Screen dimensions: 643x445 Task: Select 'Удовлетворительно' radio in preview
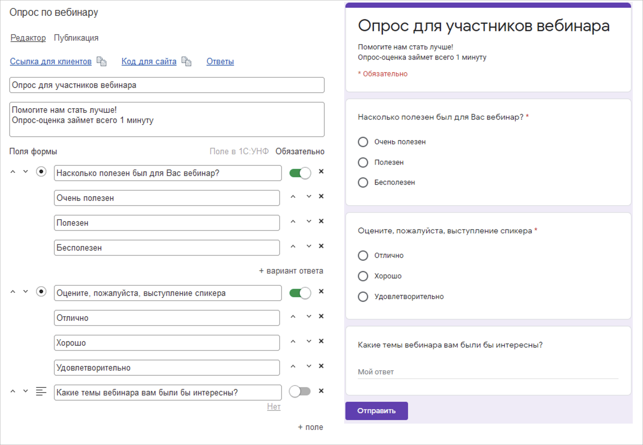pos(363,297)
